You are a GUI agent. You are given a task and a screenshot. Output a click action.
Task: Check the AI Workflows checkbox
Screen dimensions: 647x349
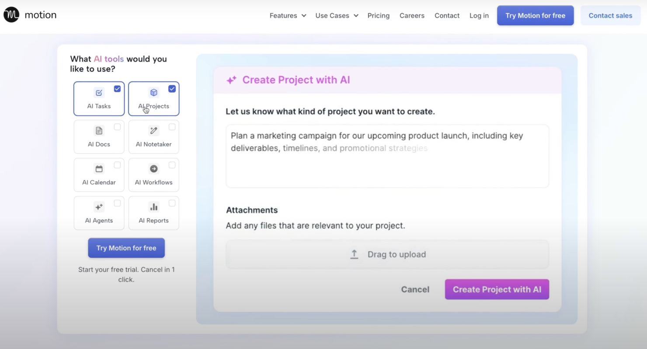[x=172, y=165]
